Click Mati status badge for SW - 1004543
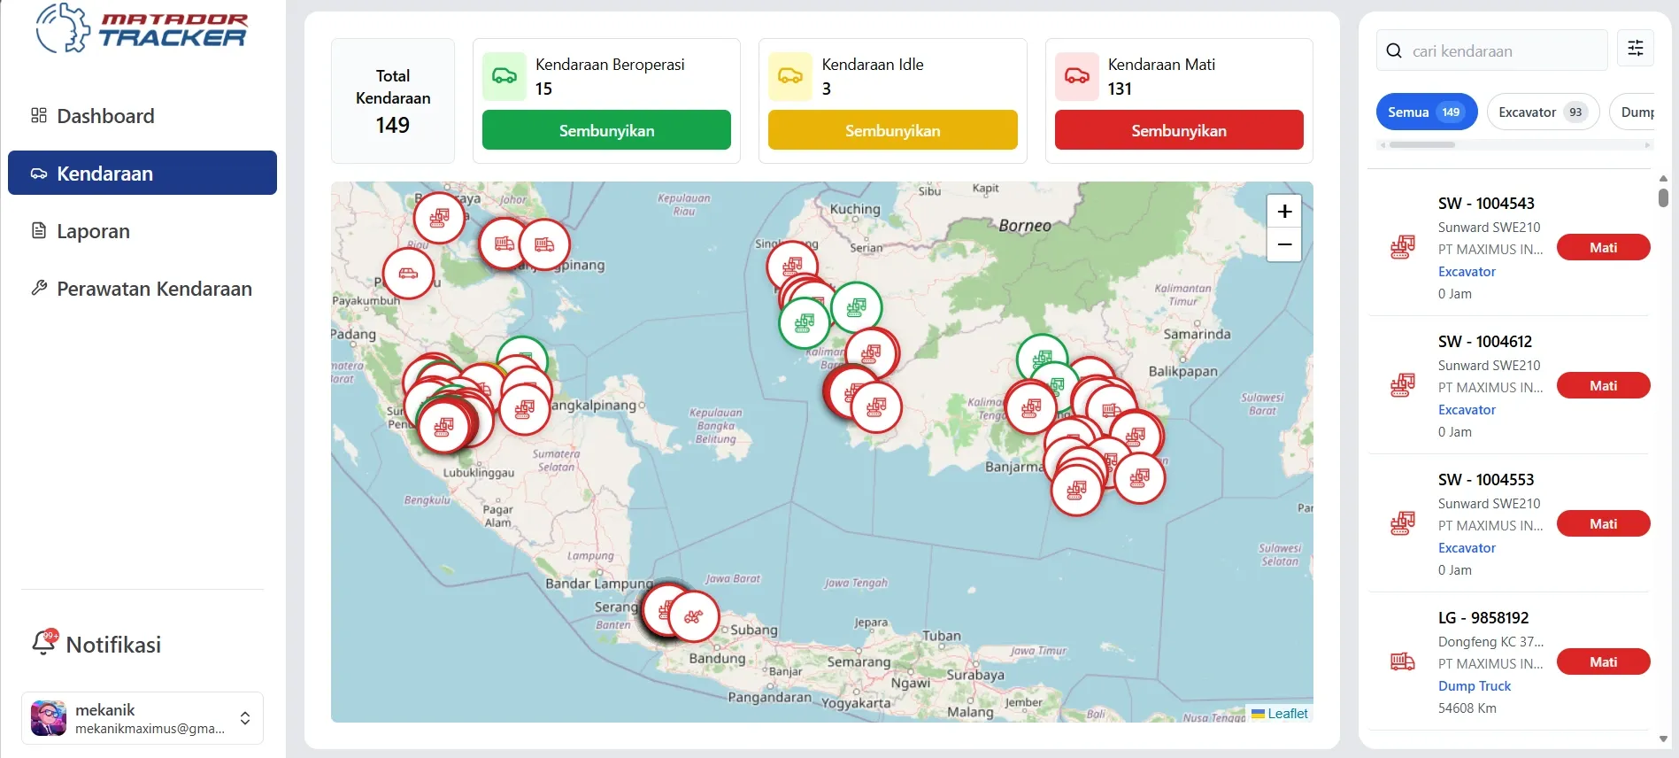The image size is (1679, 758). (1603, 247)
